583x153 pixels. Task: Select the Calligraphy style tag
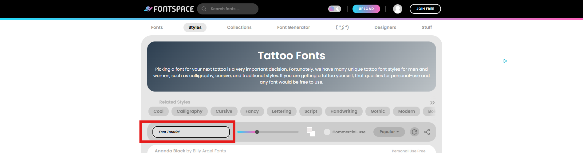190,111
